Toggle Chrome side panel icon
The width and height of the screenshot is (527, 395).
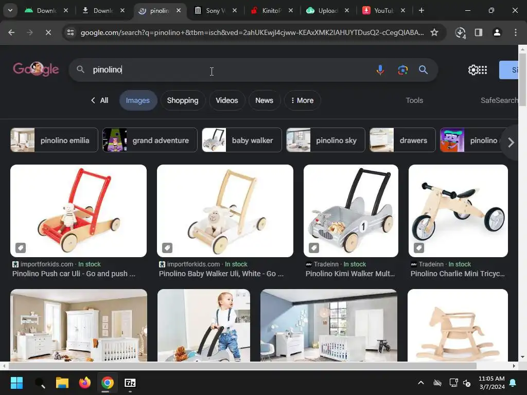[x=478, y=32]
